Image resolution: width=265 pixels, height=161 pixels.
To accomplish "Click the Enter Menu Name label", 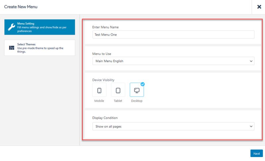I will pos(105,27).
